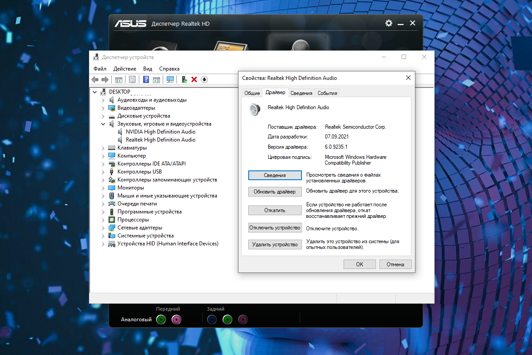This screenshot has width=532, height=355.
Task: Click the rear dim pink analog jack
Action: point(243,319)
